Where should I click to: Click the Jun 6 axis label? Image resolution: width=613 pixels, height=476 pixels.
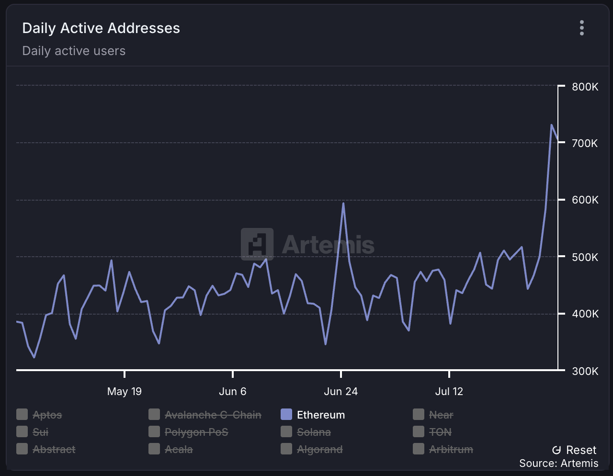tap(233, 392)
